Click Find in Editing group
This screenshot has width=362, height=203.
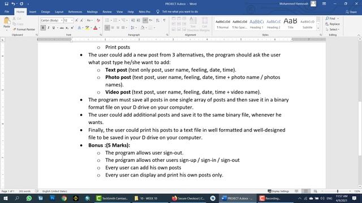click(330, 19)
